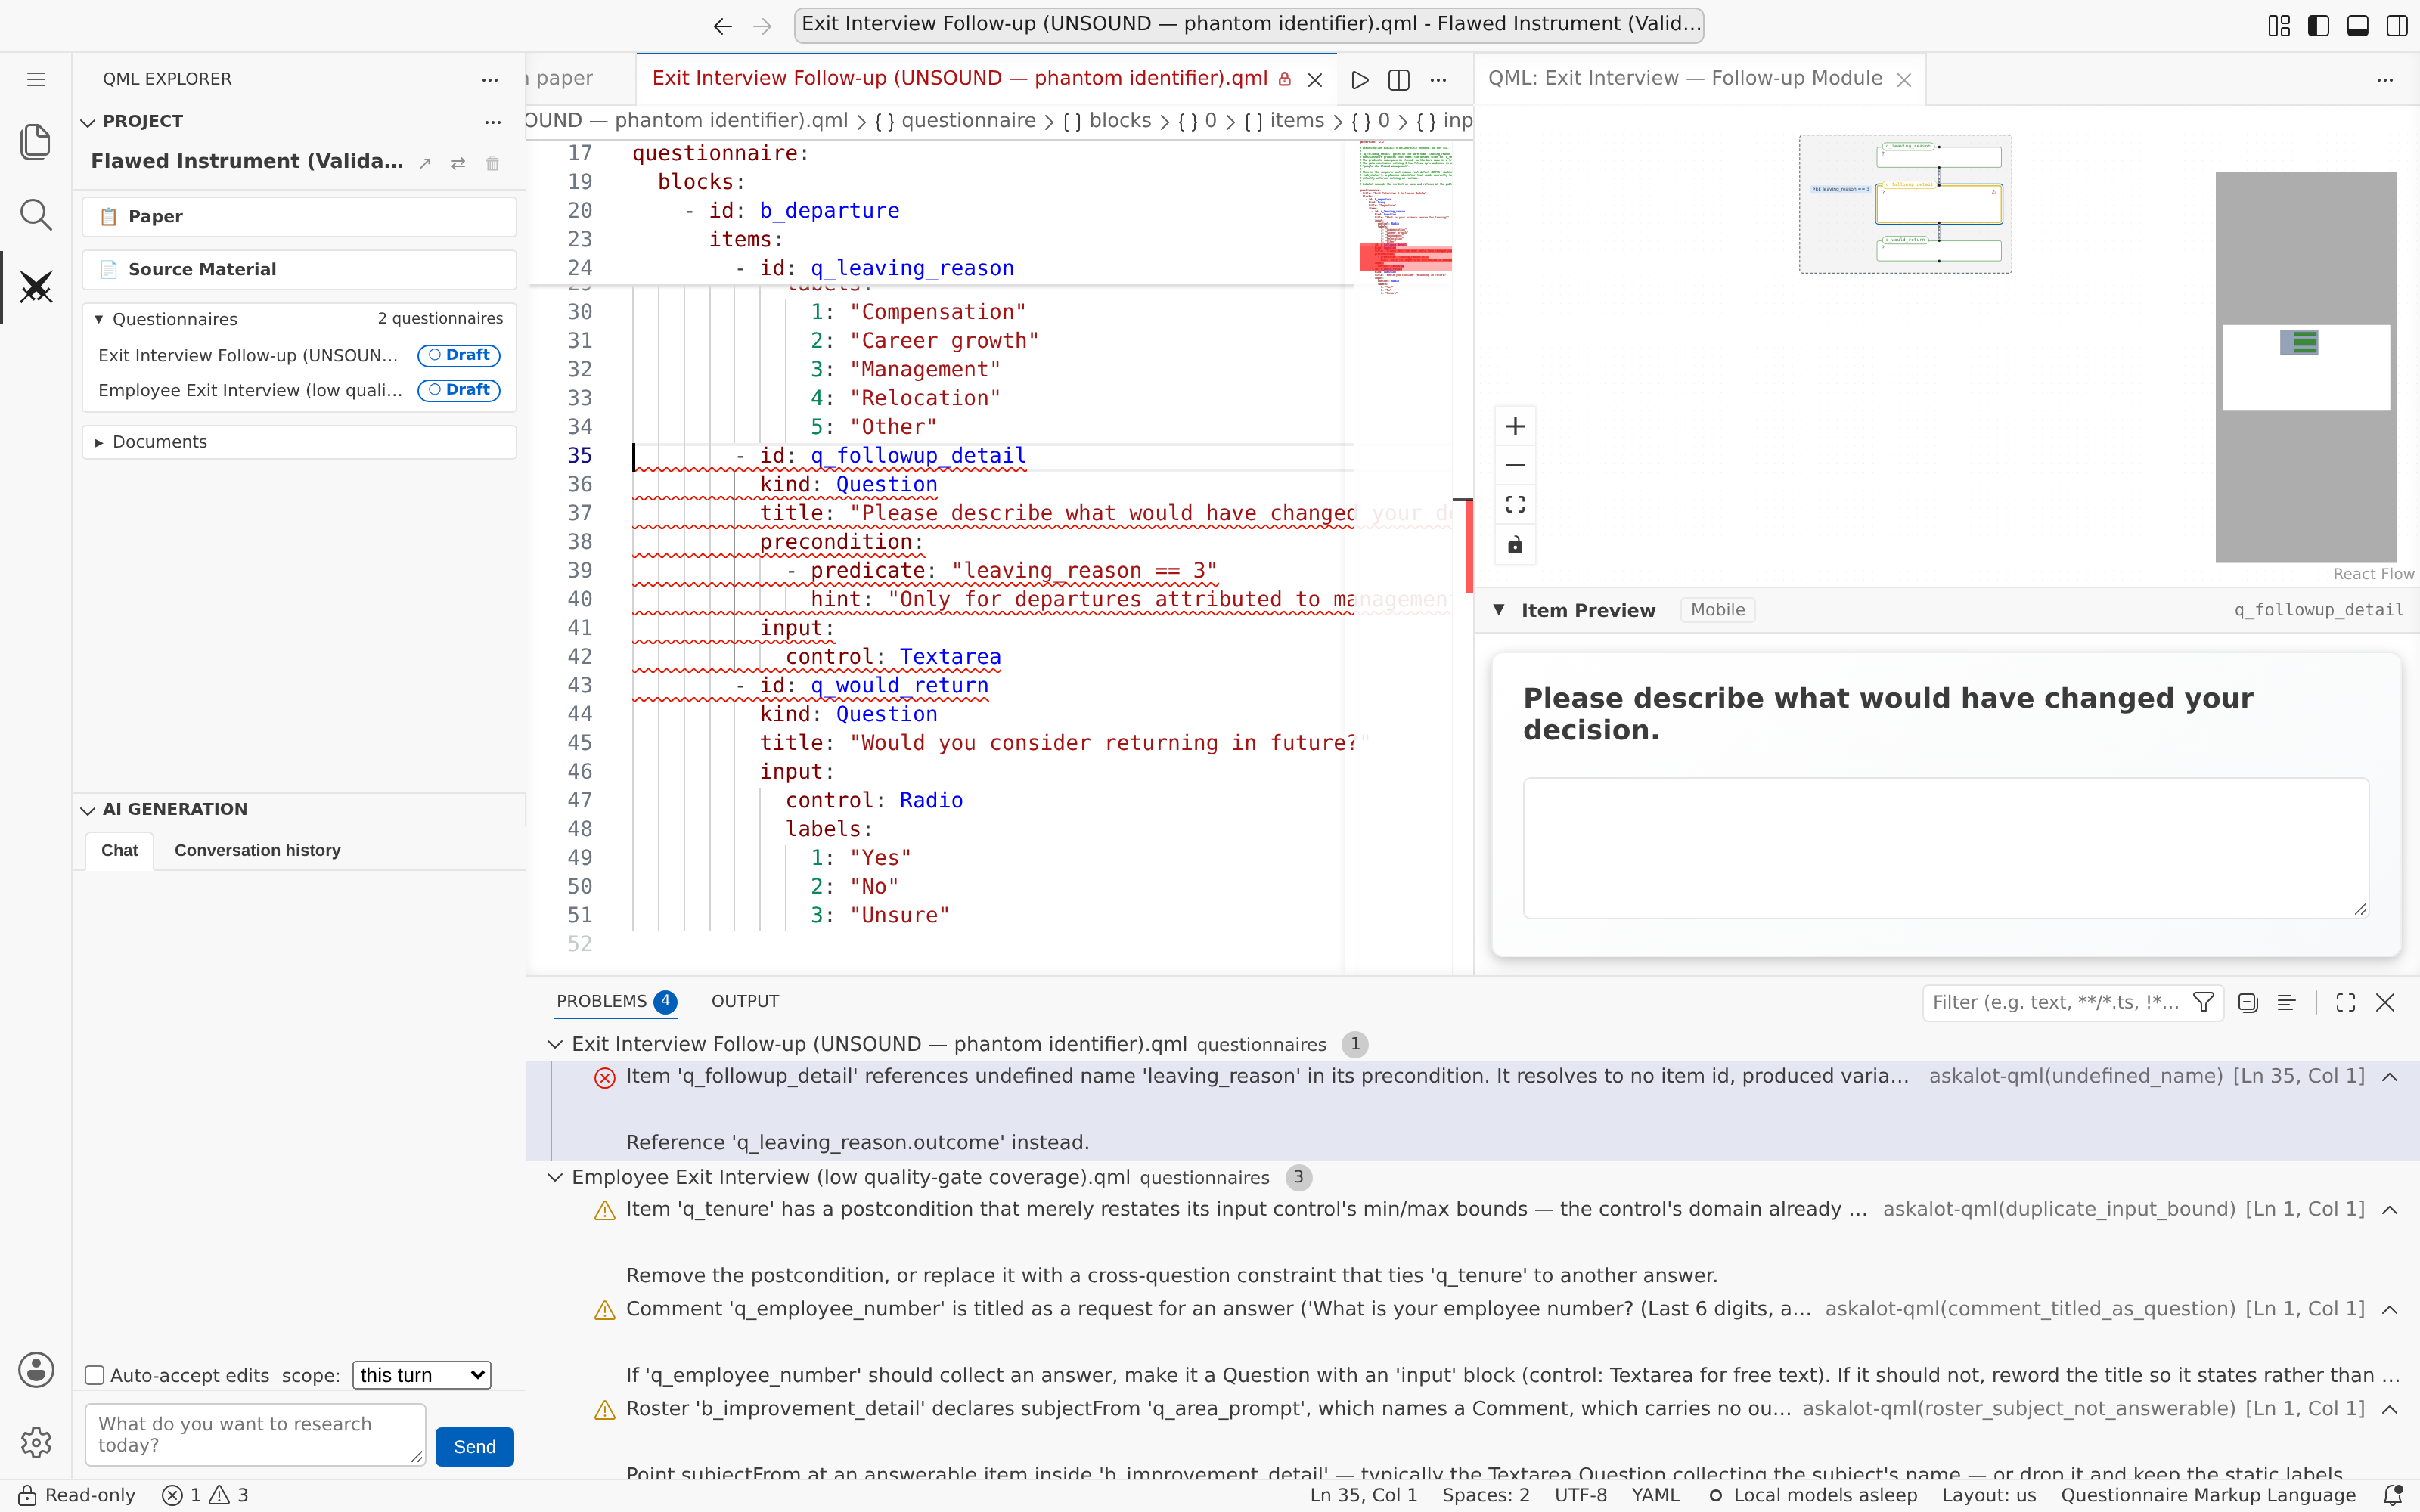
Task: Click the research chat input field
Action: (x=255, y=1435)
